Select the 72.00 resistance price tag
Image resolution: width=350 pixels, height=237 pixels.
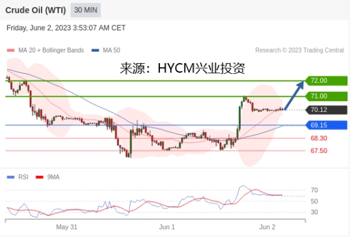(326, 81)
